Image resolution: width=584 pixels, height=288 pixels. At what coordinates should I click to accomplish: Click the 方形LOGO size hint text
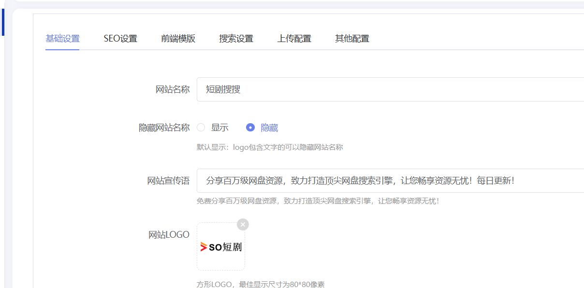pos(261,284)
